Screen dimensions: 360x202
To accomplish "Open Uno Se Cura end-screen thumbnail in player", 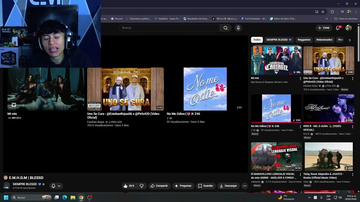I will [x=125, y=89].
